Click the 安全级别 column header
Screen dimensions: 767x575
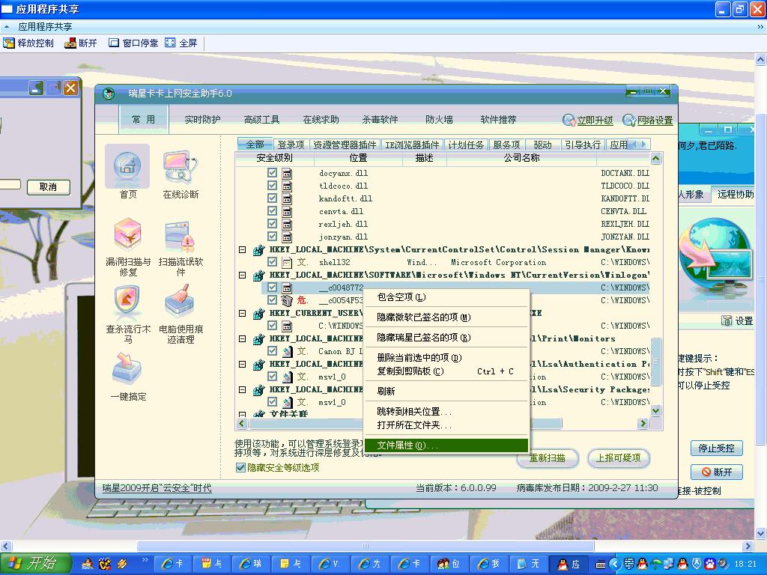pyautogui.click(x=274, y=158)
